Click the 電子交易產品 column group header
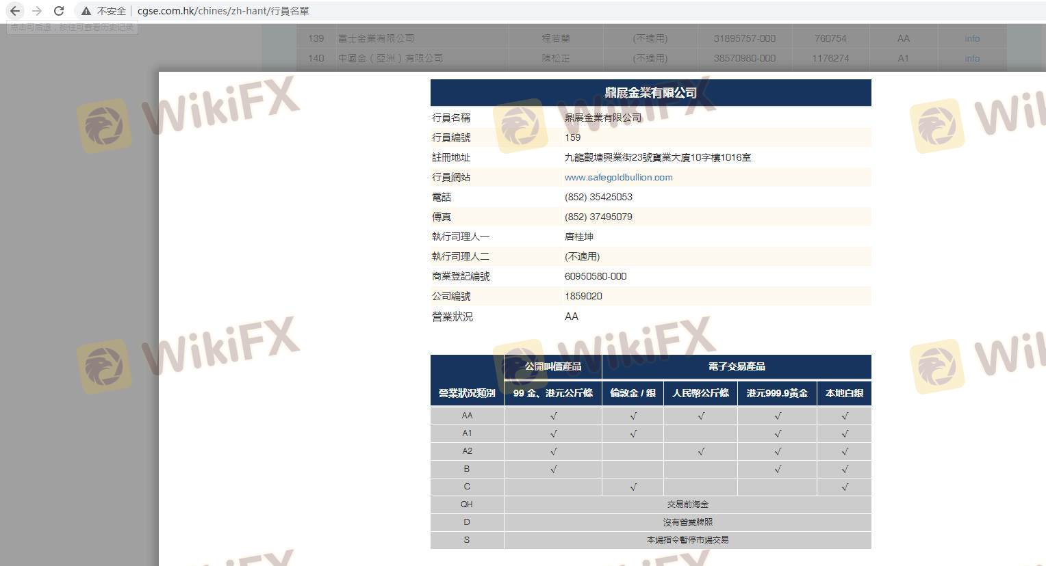The width and height of the screenshot is (1046, 566). point(737,366)
